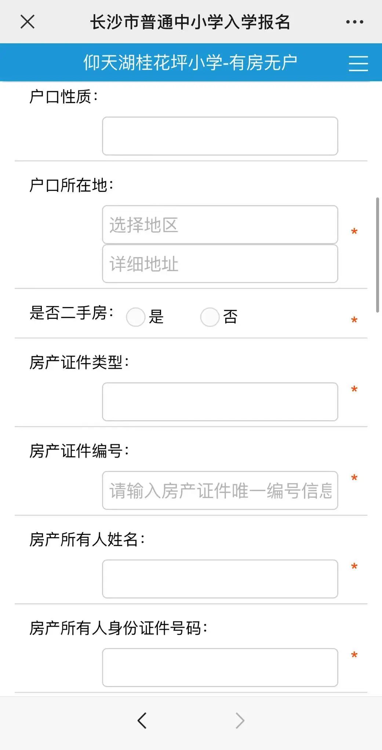Open the 房产证件类型 dropdown field
The image size is (382, 750).
point(220,402)
